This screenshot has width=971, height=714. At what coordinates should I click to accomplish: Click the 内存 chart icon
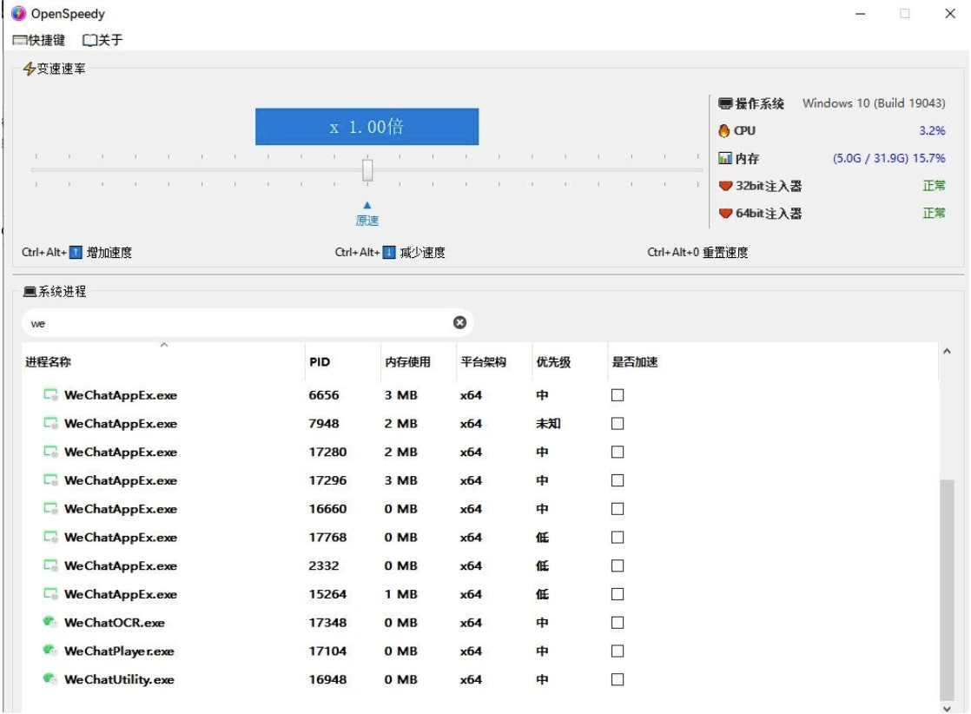point(725,158)
